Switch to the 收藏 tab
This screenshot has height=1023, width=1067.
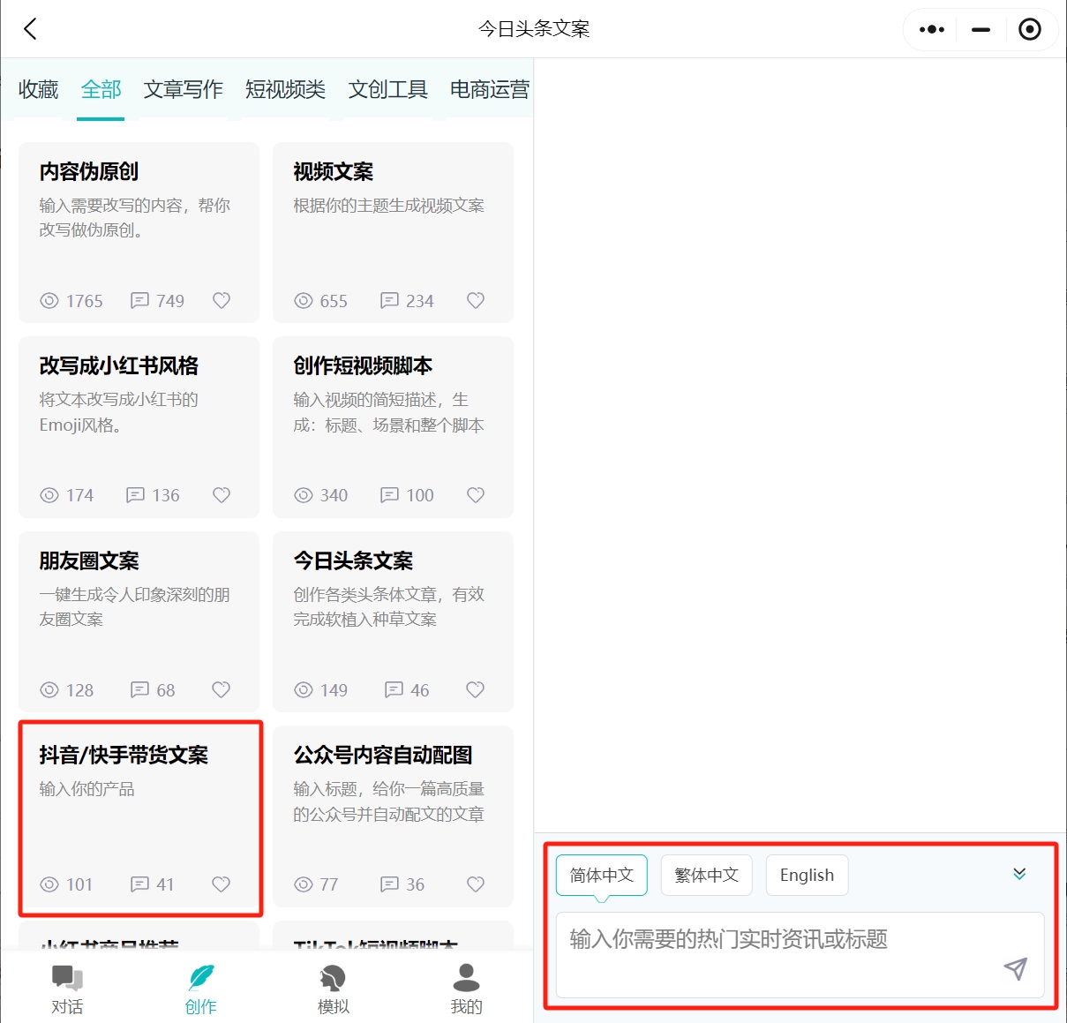(x=38, y=89)
